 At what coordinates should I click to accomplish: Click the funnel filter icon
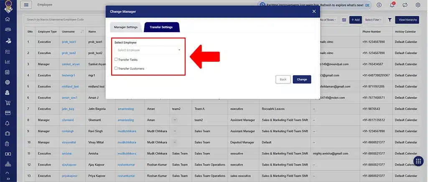tap(390, 20)
